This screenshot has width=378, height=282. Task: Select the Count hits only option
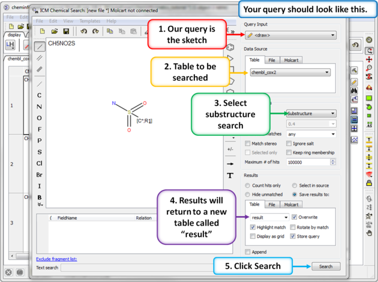(x=248, y=186)
